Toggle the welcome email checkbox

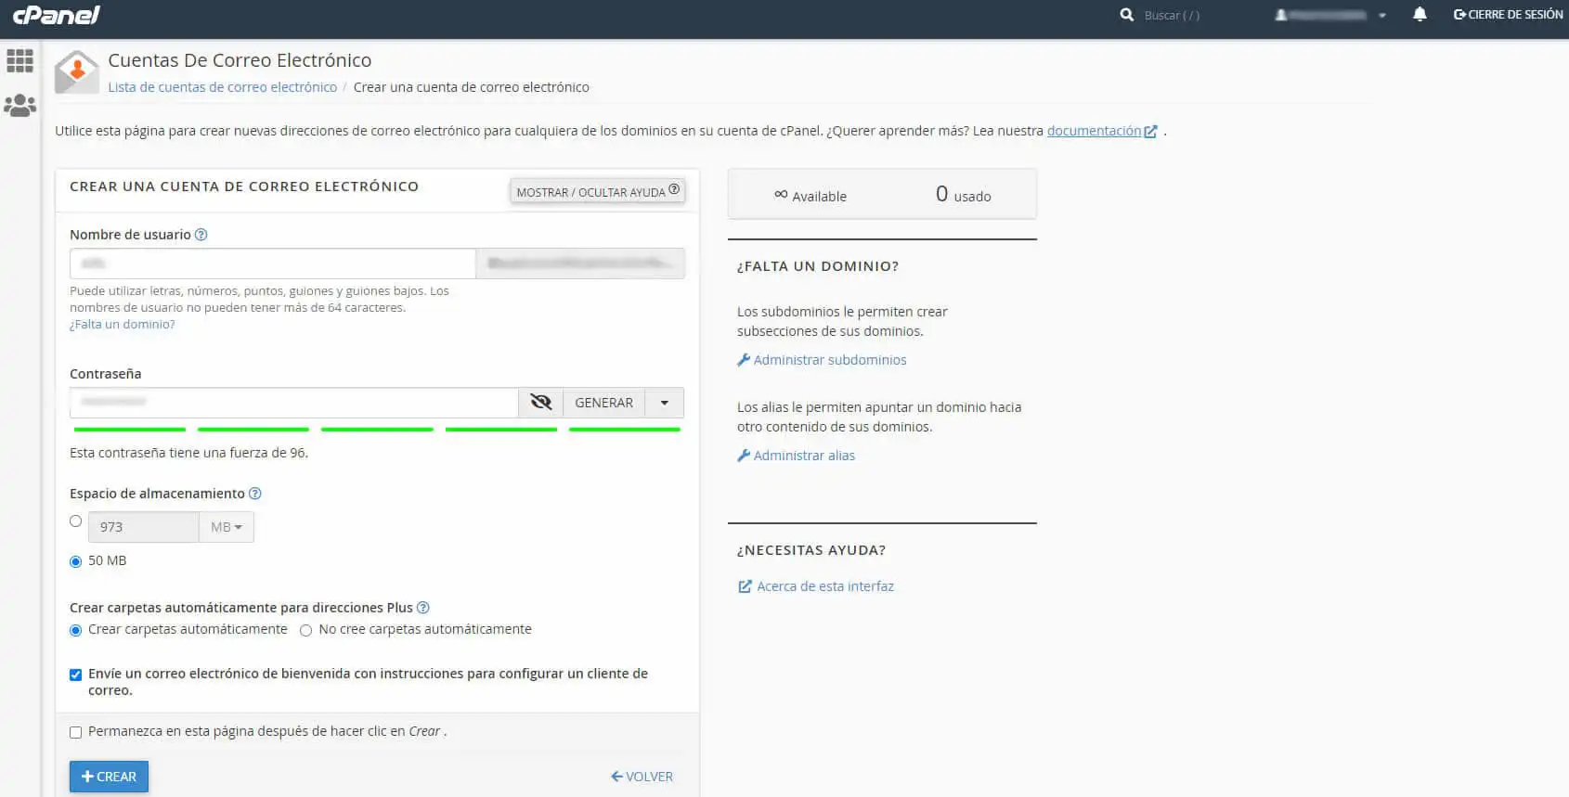coord(76,675)
